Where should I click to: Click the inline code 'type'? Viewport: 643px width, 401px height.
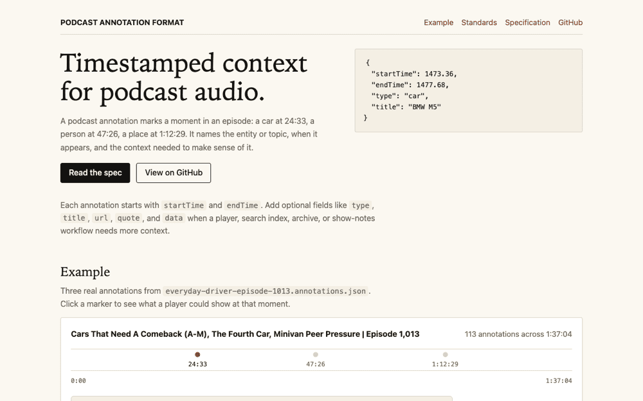pyautogui.click(x=361, y=205)
